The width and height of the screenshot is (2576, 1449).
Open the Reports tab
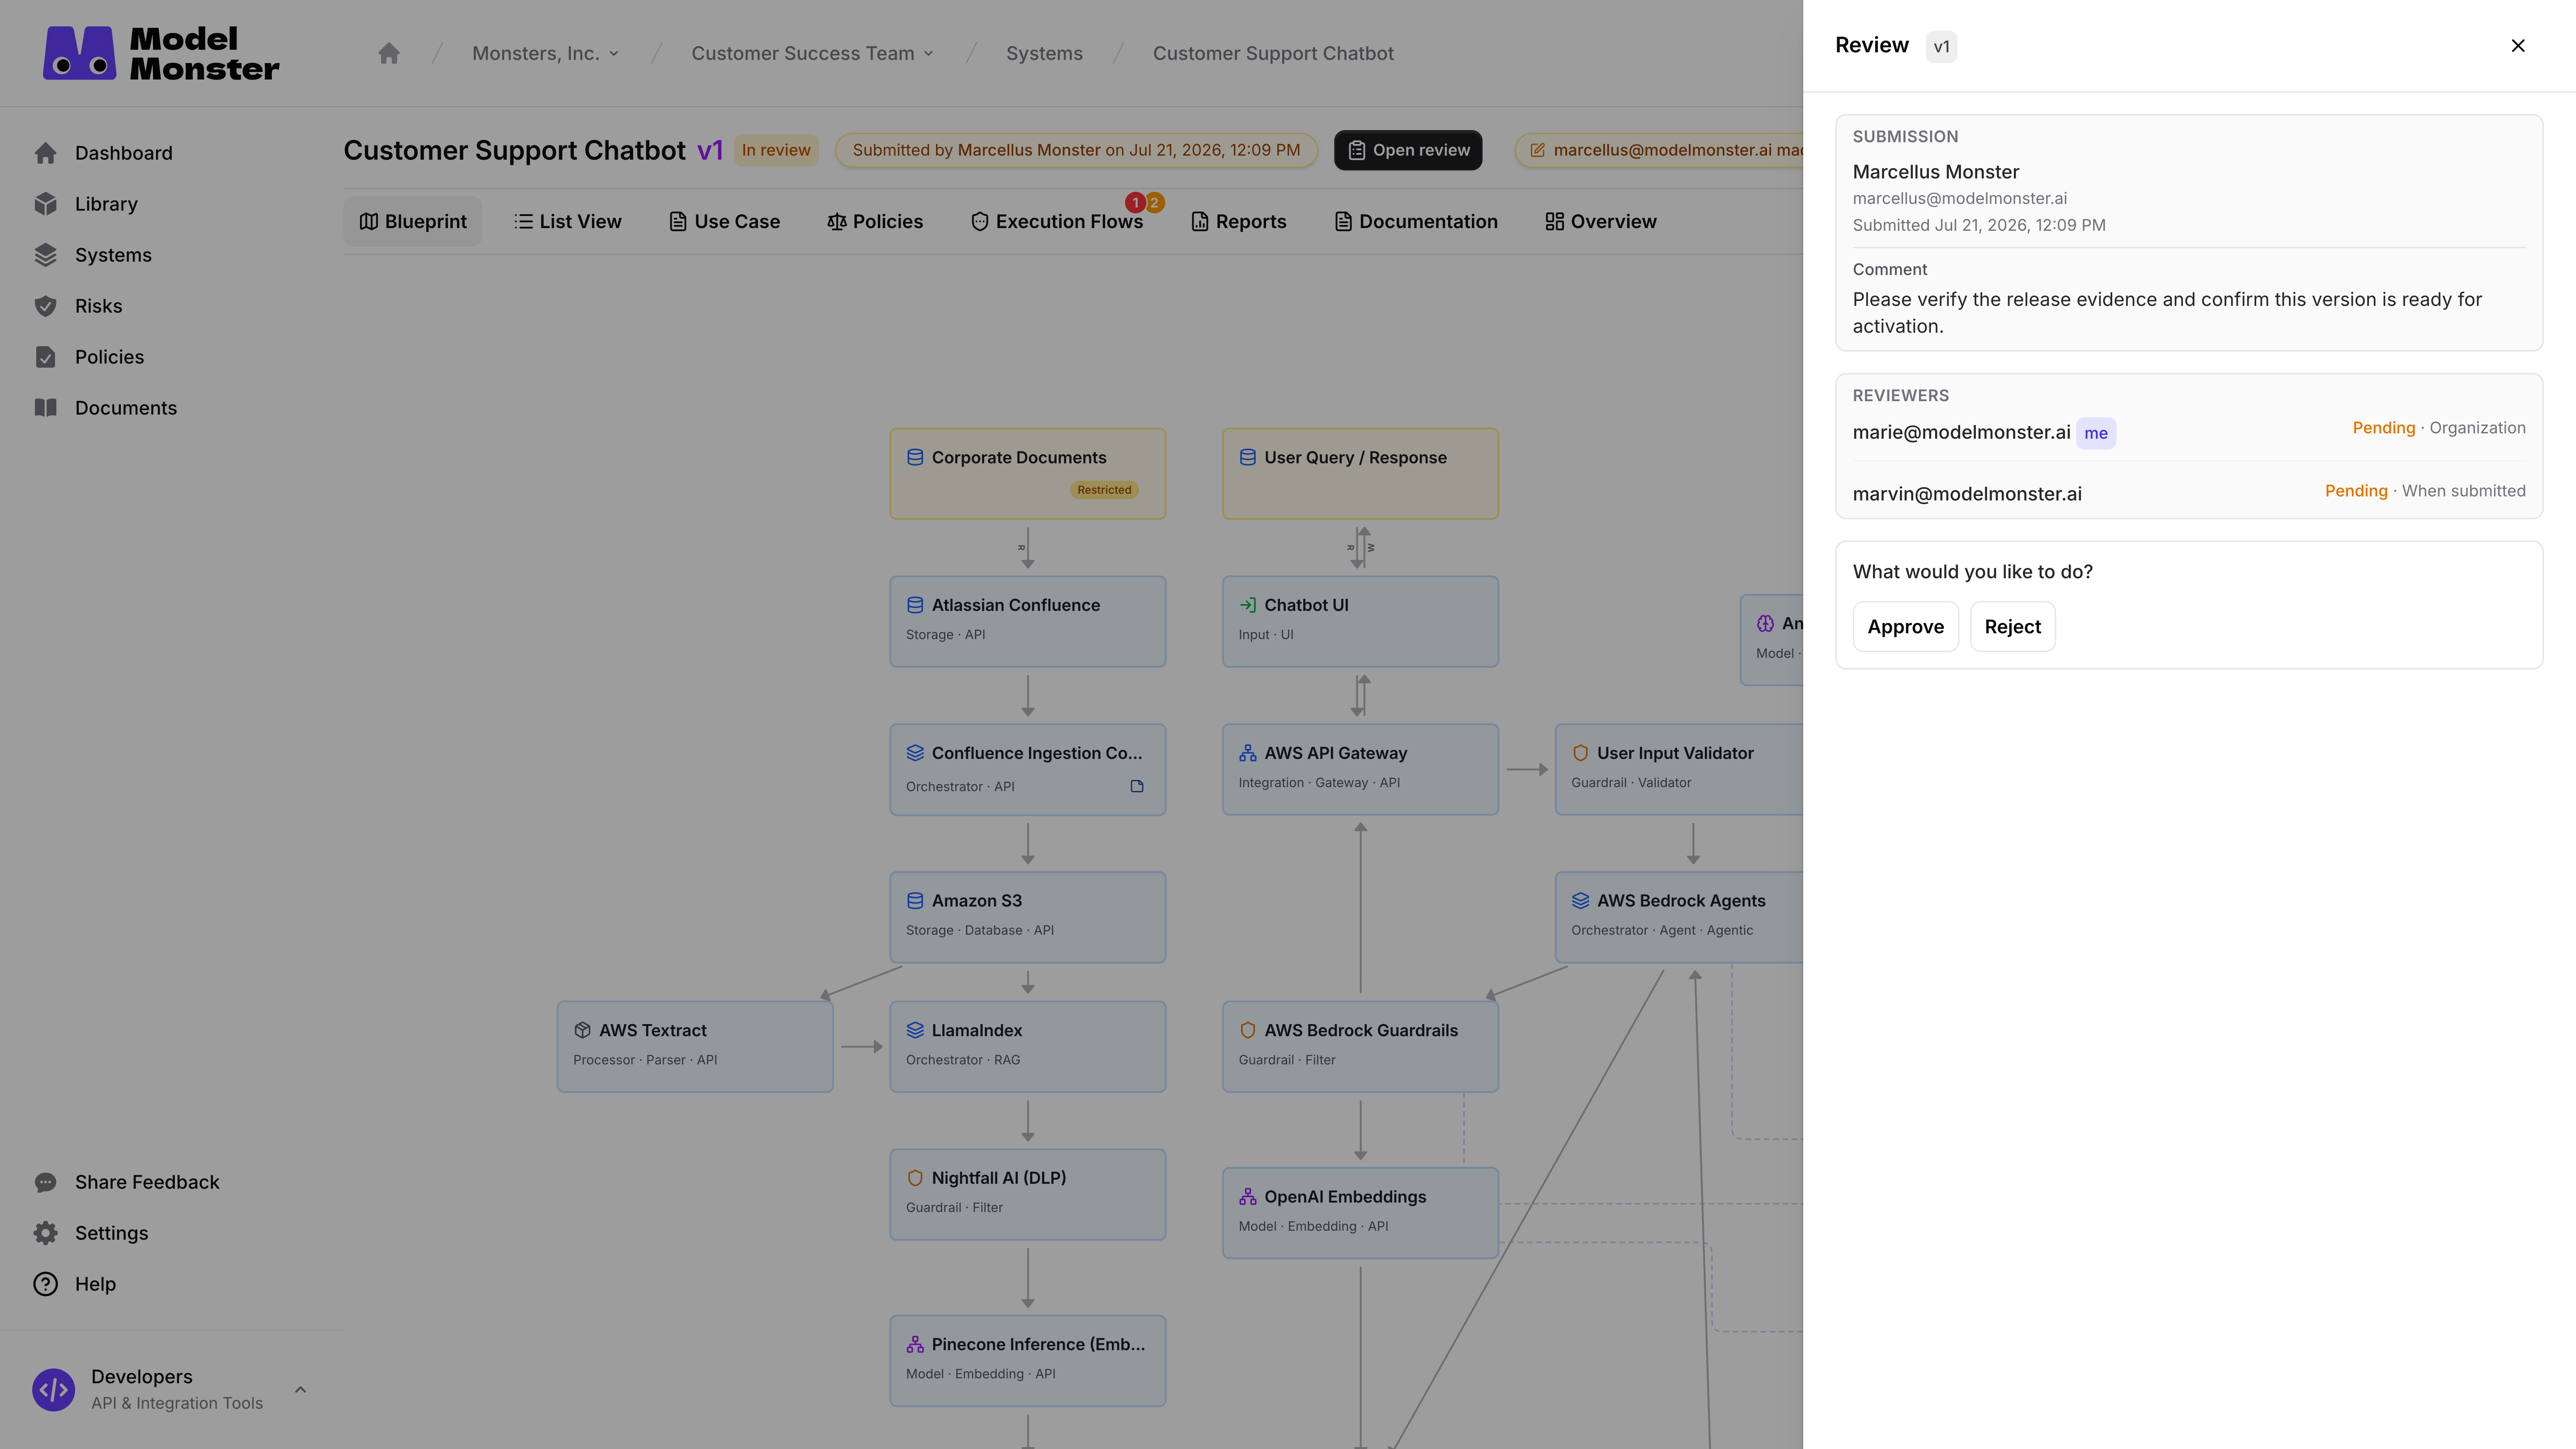point(1239,221)
